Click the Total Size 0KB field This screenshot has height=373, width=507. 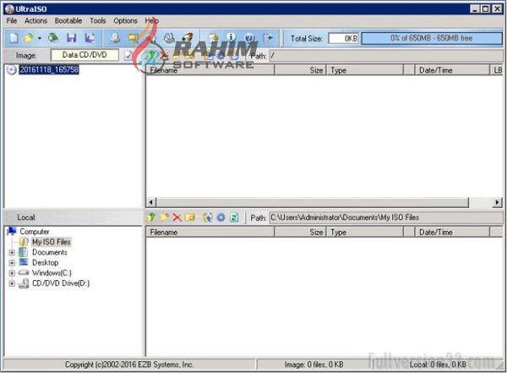click(x=343, y=39)
